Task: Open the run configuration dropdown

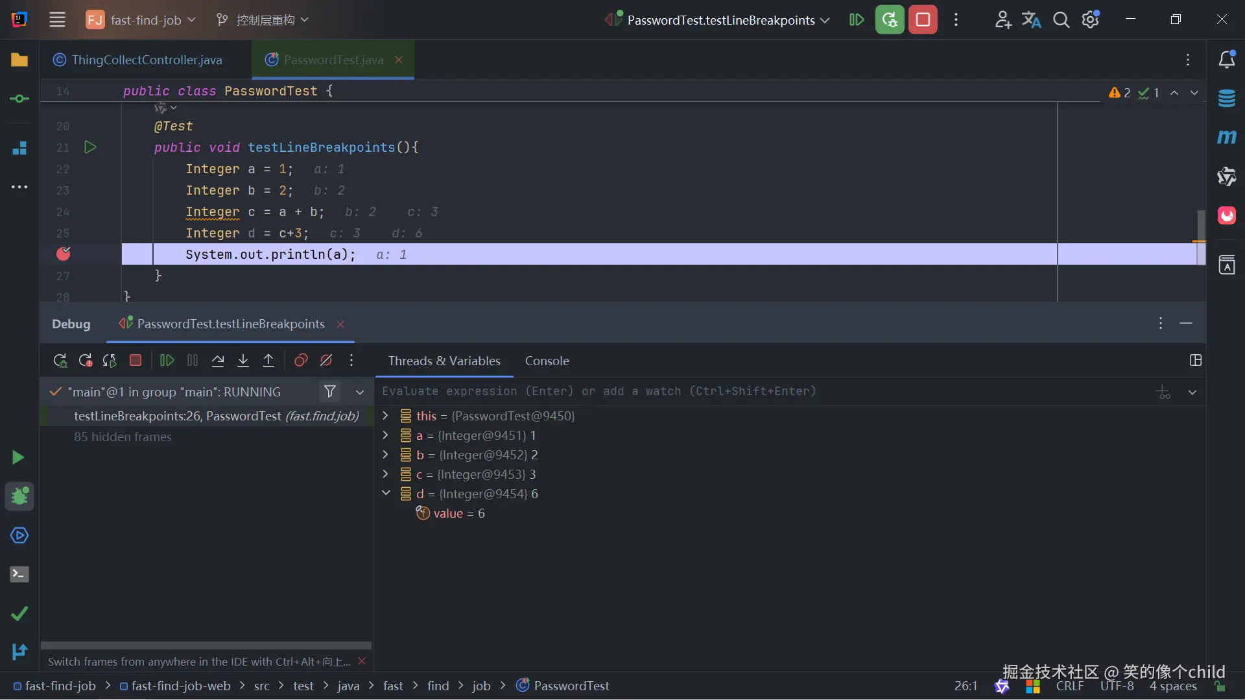Action: (x=718, y=20)
